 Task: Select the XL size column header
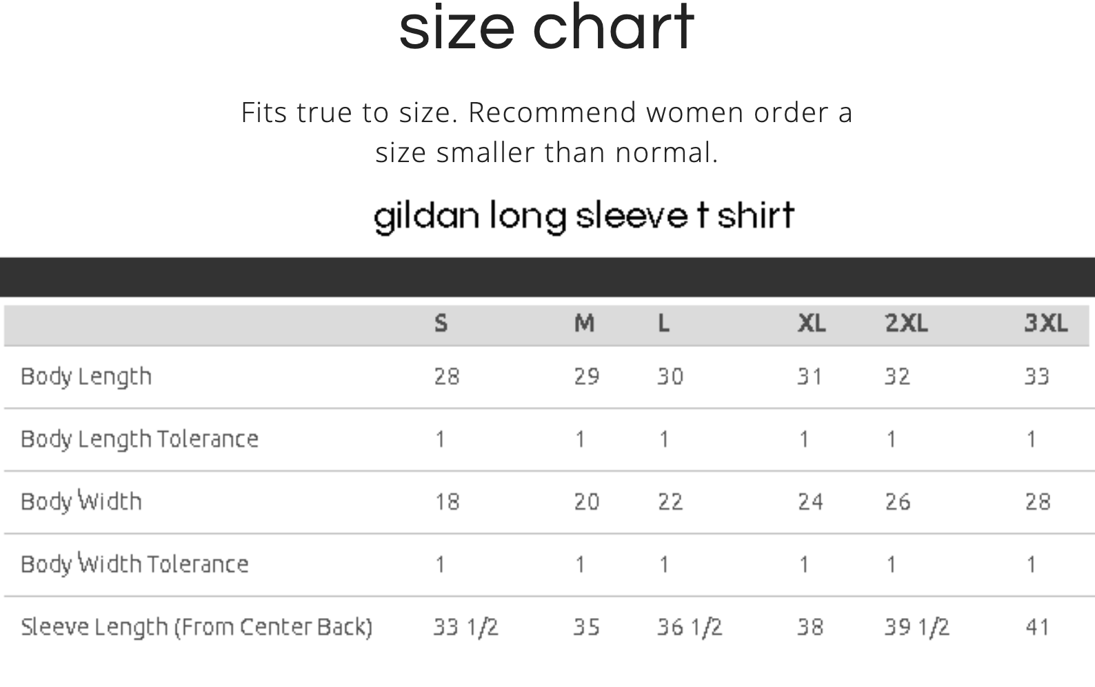812,323
